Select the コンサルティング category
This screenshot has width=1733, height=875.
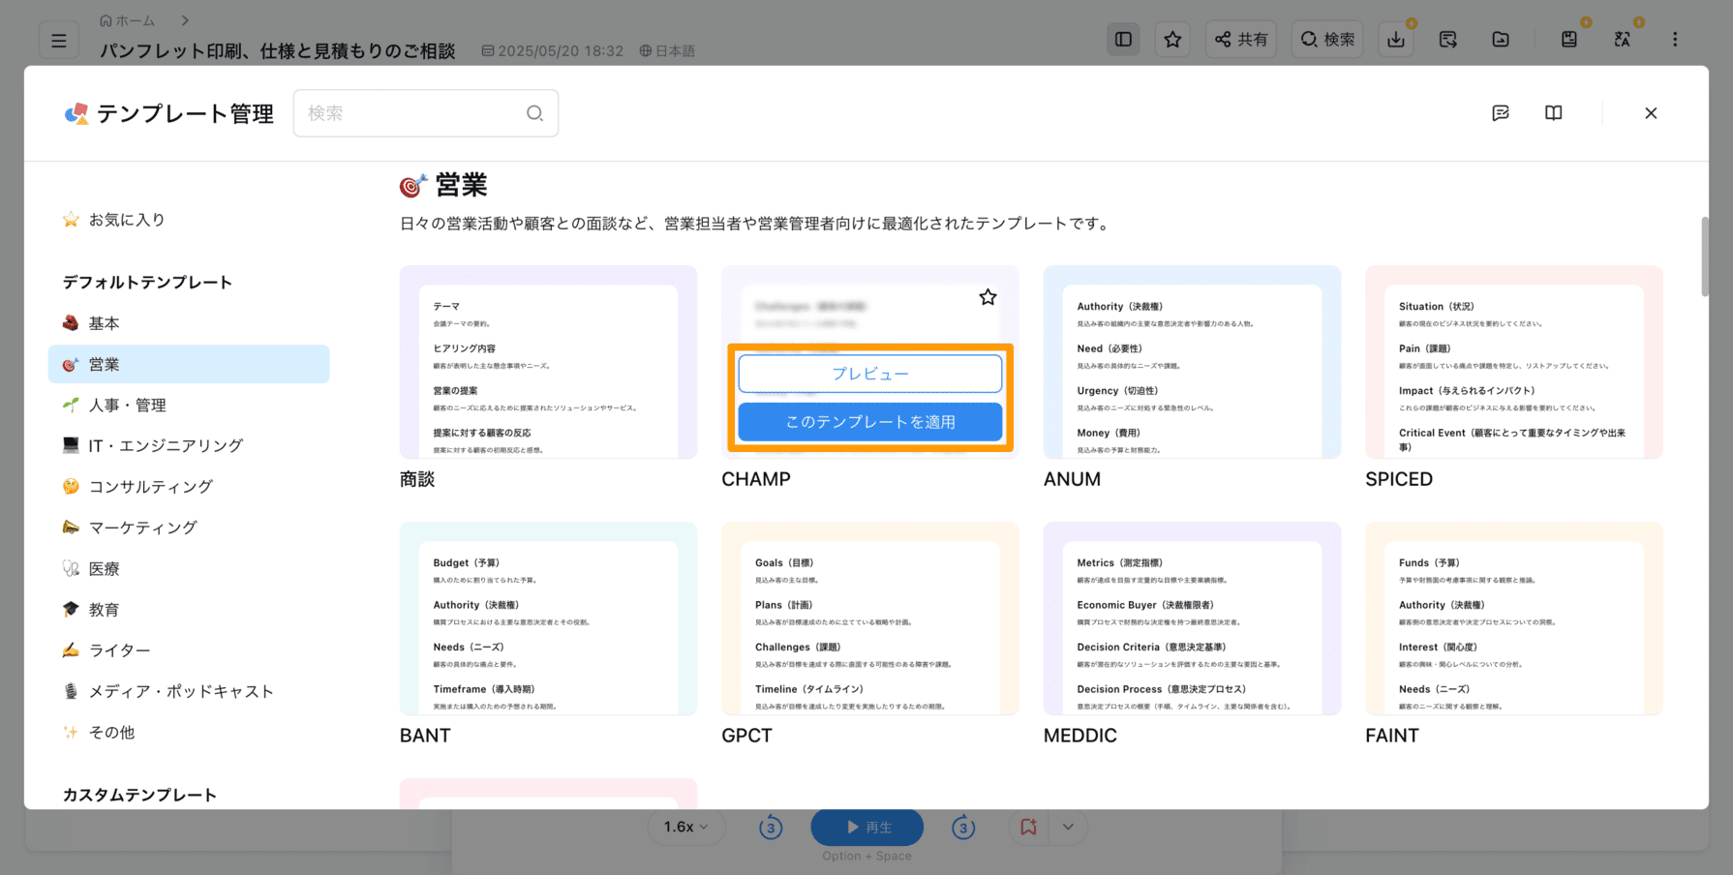(189, 487)
